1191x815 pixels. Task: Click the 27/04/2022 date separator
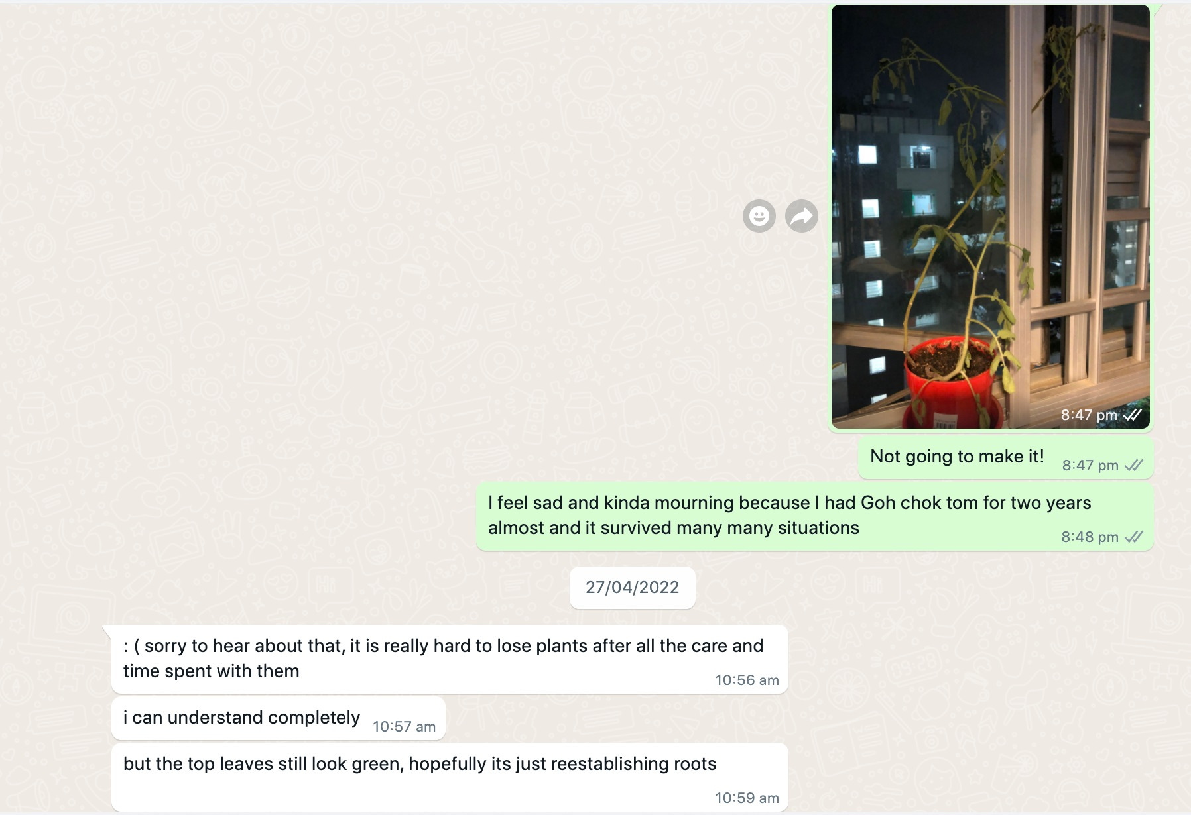[632, 587]
